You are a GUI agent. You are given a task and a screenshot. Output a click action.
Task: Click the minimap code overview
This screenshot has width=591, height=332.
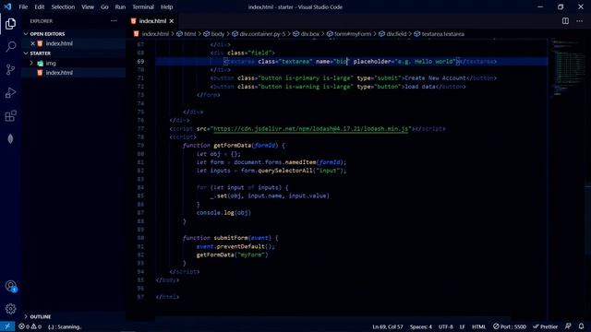pyautogui.click(x=569, y=67)
